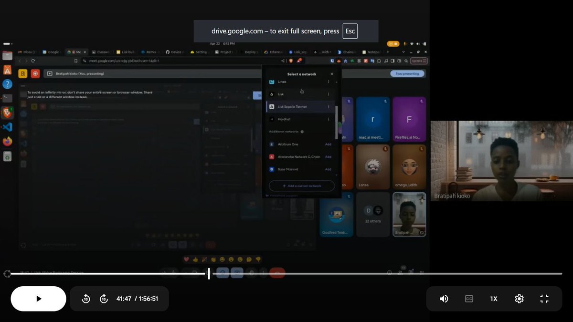Open Terminal from the dock
Viewport: 573px width, 322px height.
[x=7, y=98]
